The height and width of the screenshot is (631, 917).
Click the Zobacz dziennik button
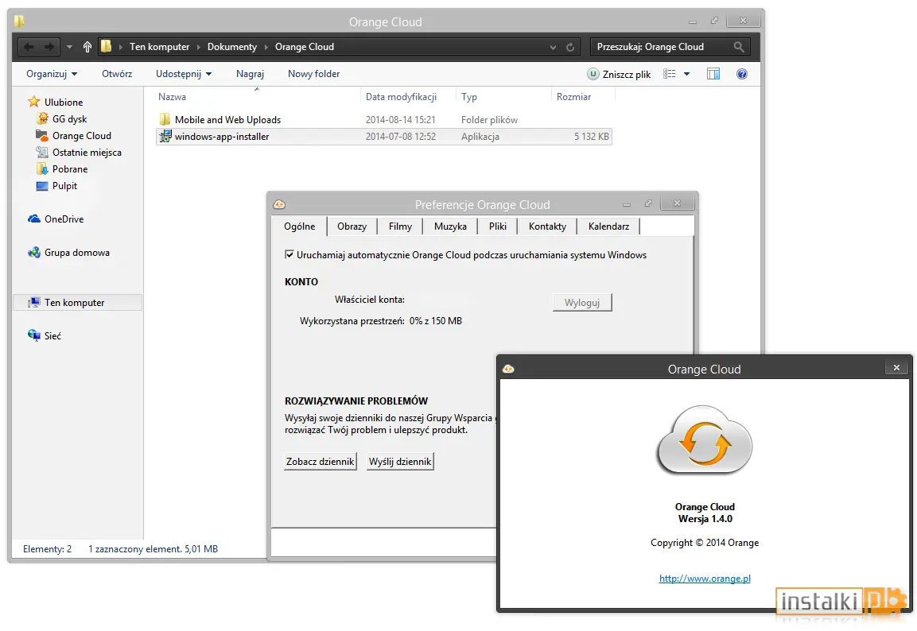[320, 462]
